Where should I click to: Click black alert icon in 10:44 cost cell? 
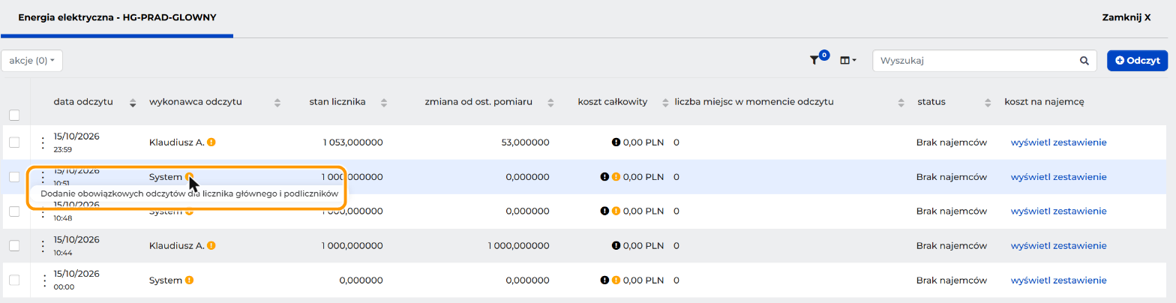coord(616,245)
